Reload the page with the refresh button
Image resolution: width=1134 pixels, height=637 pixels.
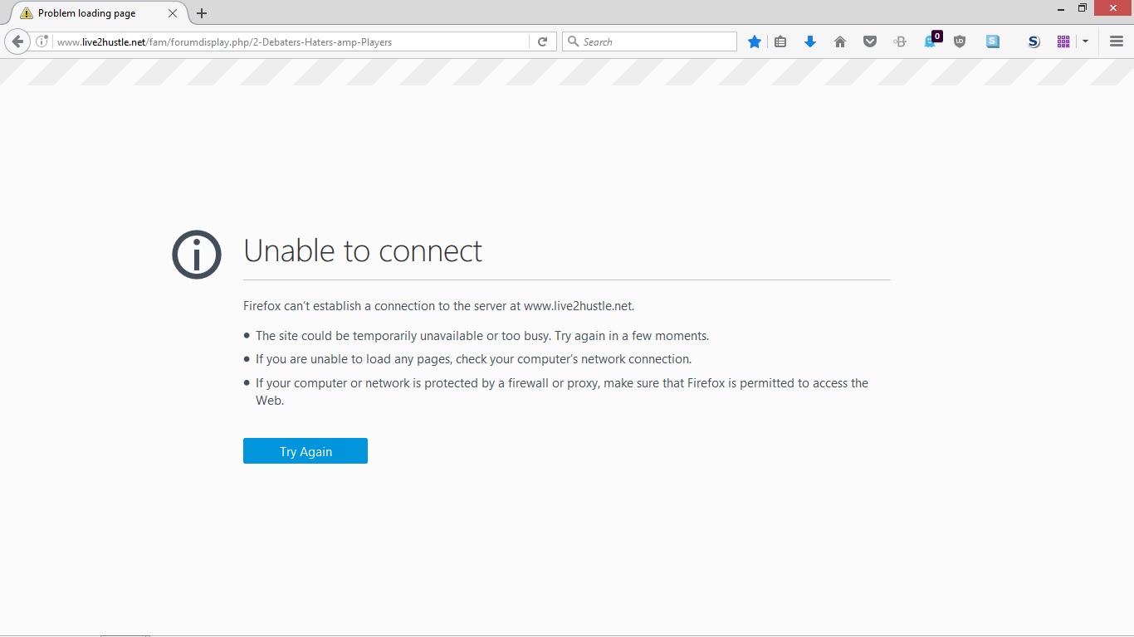coord(542,41)
